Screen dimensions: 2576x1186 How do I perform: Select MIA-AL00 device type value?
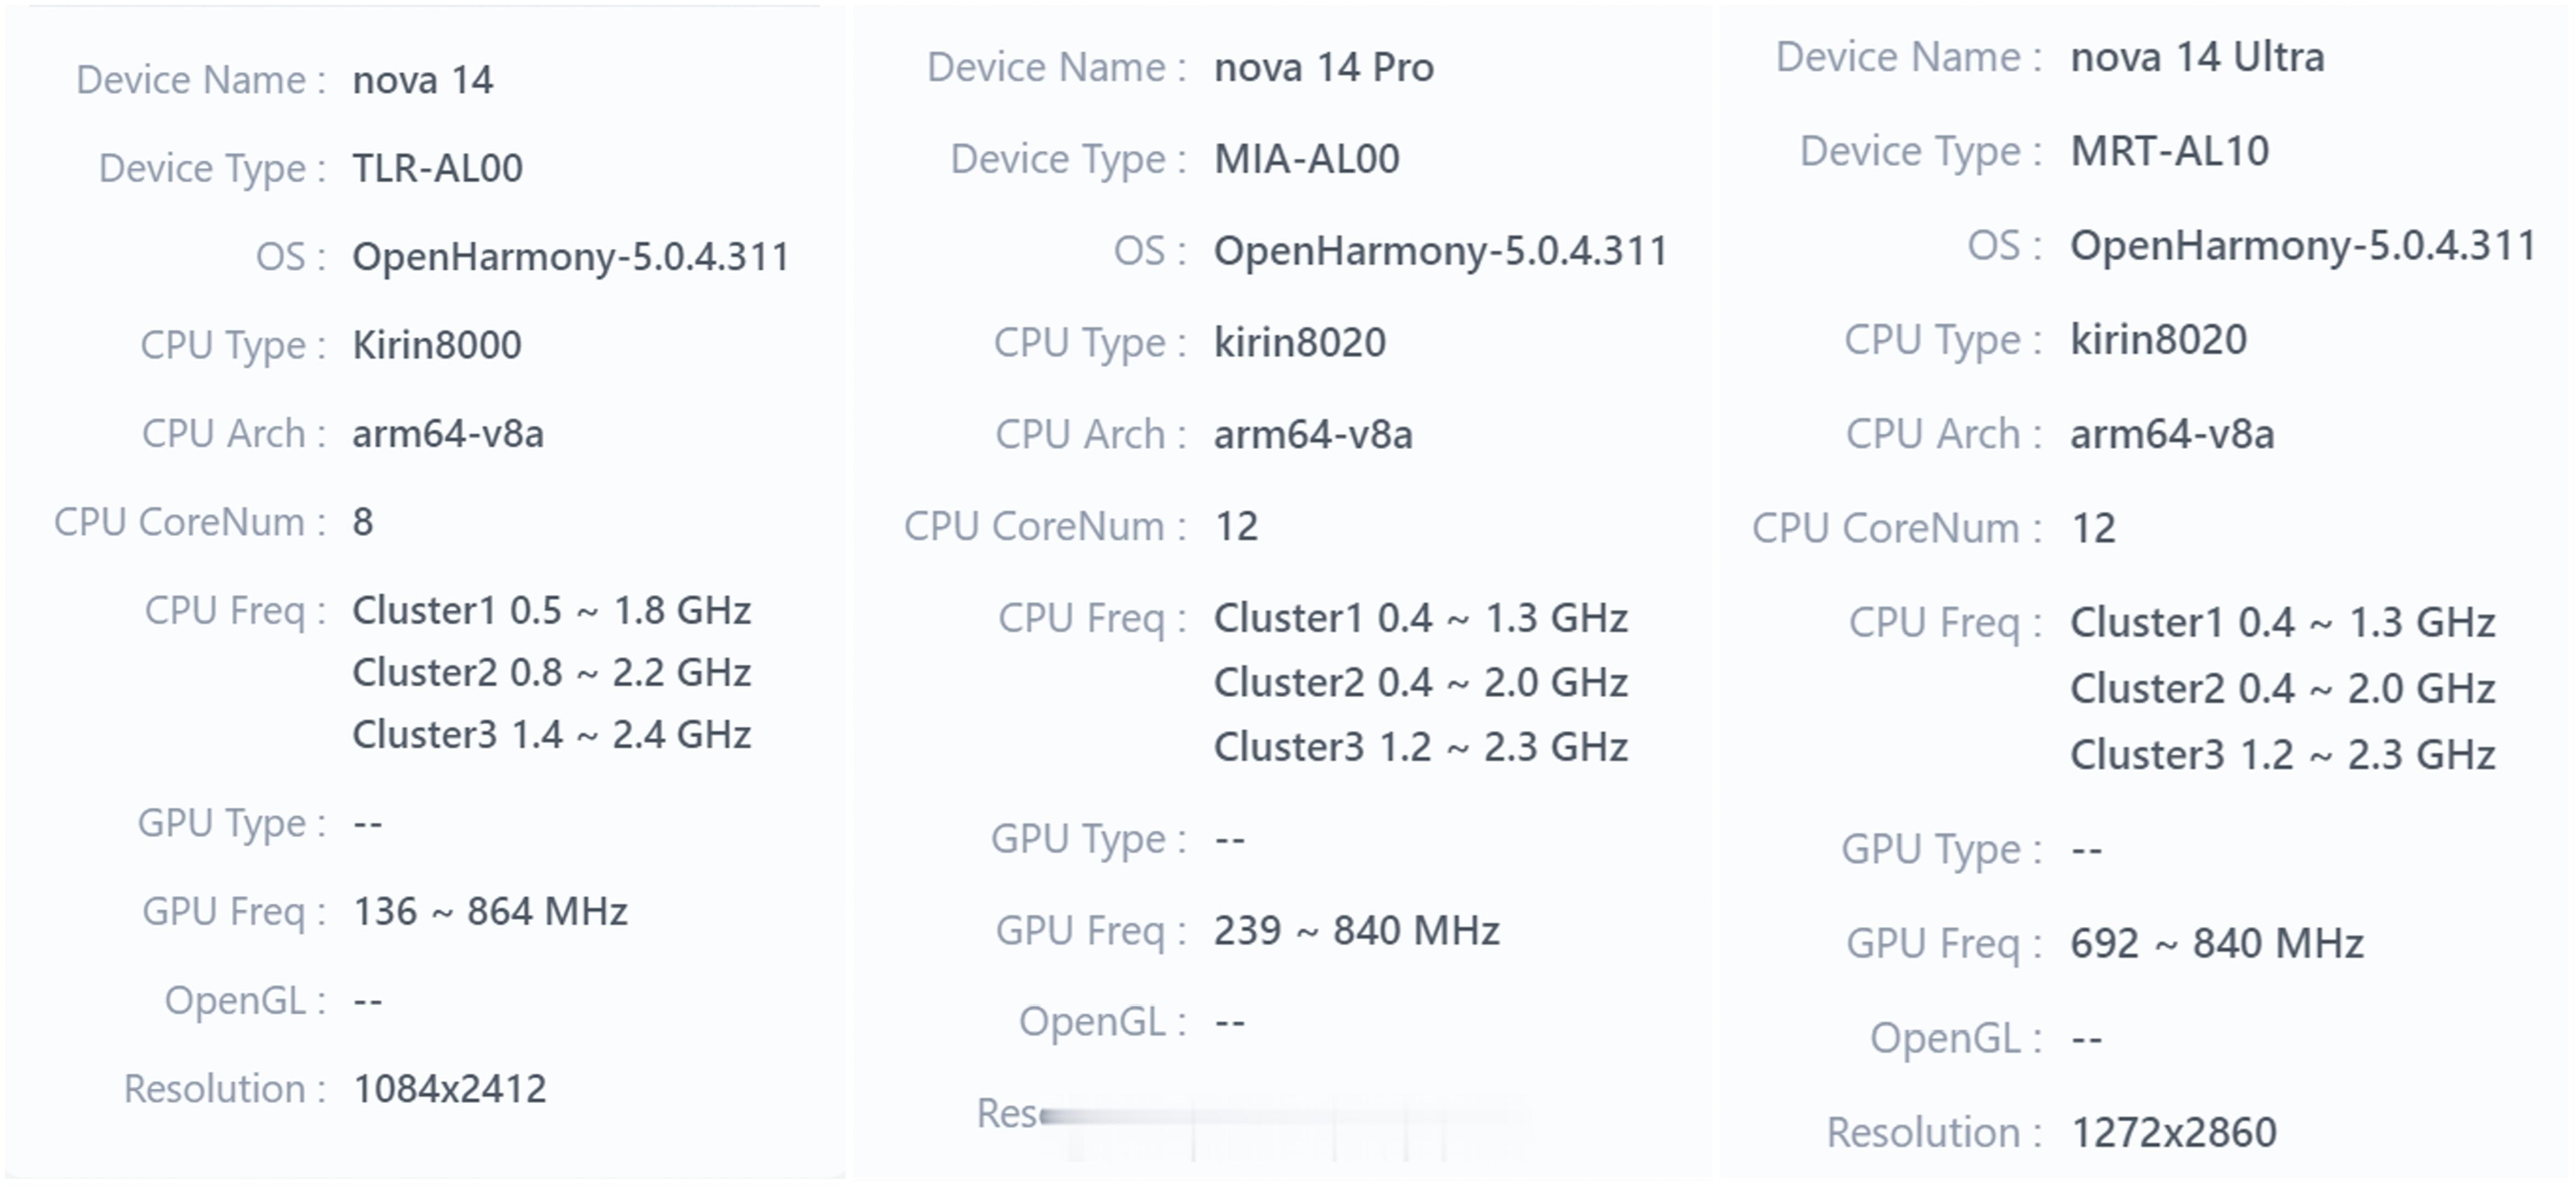pos(1306,159)
